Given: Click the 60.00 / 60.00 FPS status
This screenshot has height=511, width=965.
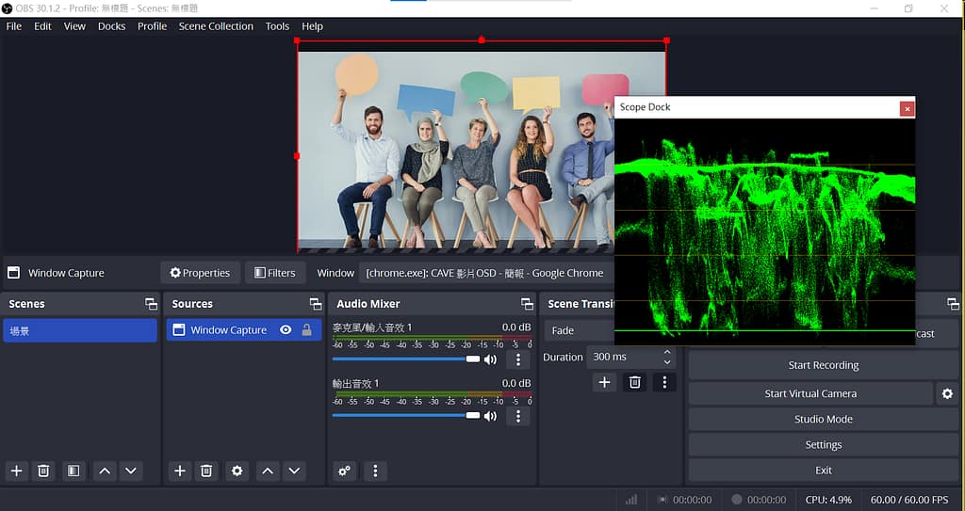Looking at the screenshot, I should [x=909, y=500].
